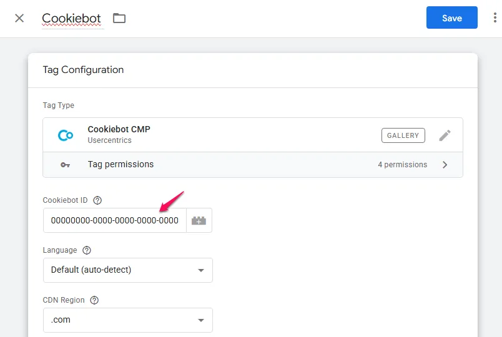This screenshot has width=502, height=337.
Task: Click the Cookiebot ID input field
Action: [115, 220]
